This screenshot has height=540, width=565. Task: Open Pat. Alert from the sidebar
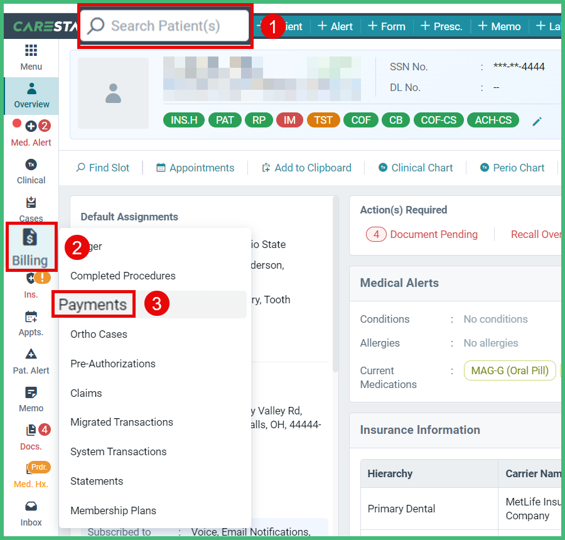click(x=31, y=361)
